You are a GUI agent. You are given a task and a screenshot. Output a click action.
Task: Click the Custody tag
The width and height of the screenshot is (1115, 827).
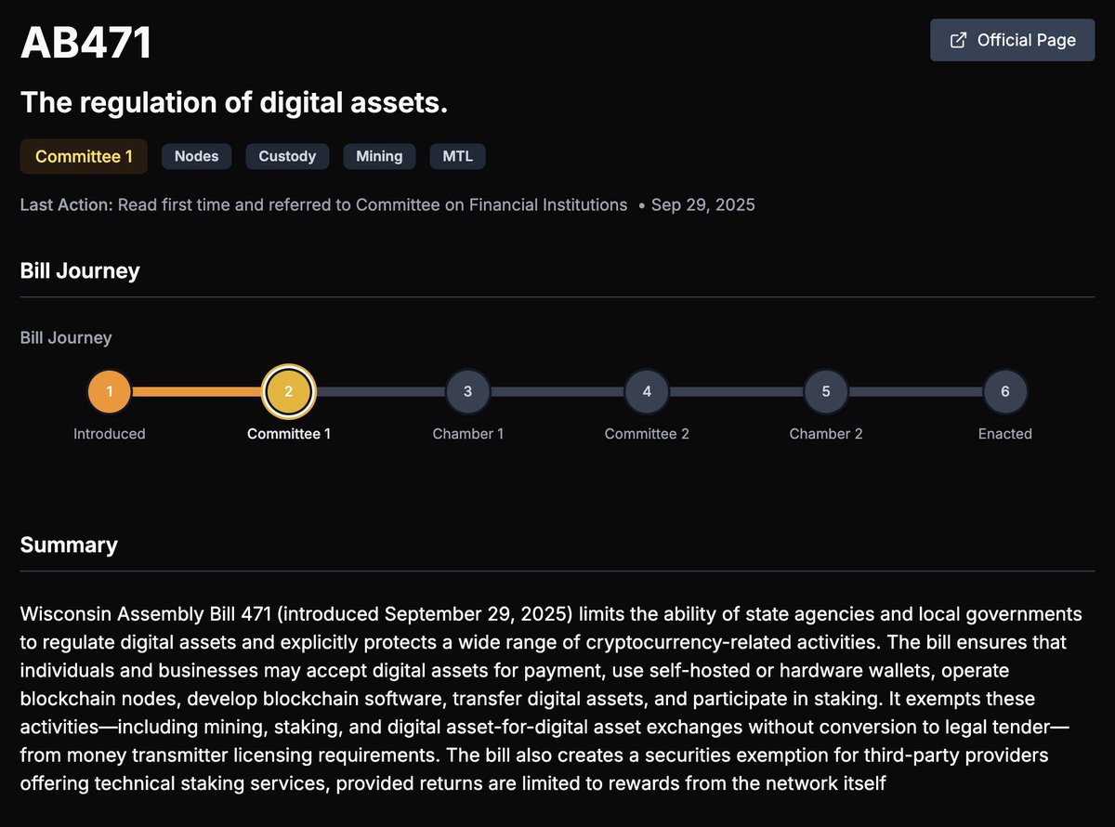coord(287,156)
